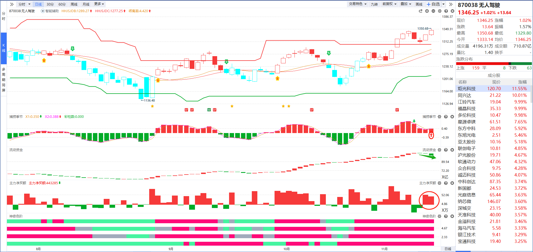Viewport: 533px width, 252px height.
Task: Open the 交易特色 dropdown
Action: (358, 4)
